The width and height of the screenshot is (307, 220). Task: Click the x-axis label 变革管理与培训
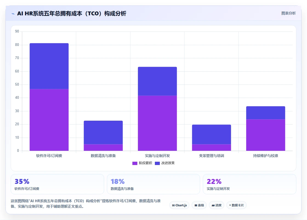211,156
